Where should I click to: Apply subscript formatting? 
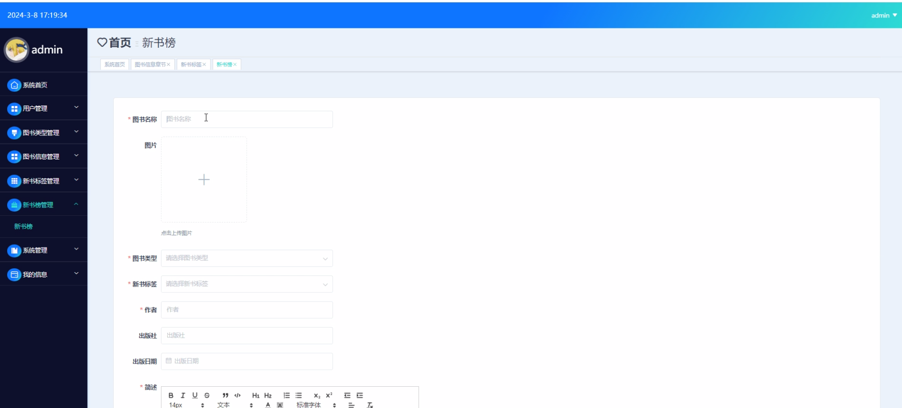coord(317,395)
